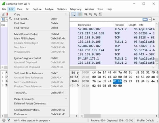Open Preferences... from Edit menu
The height and width of the screenshot is (123, 159).
(x=39, y=114)
